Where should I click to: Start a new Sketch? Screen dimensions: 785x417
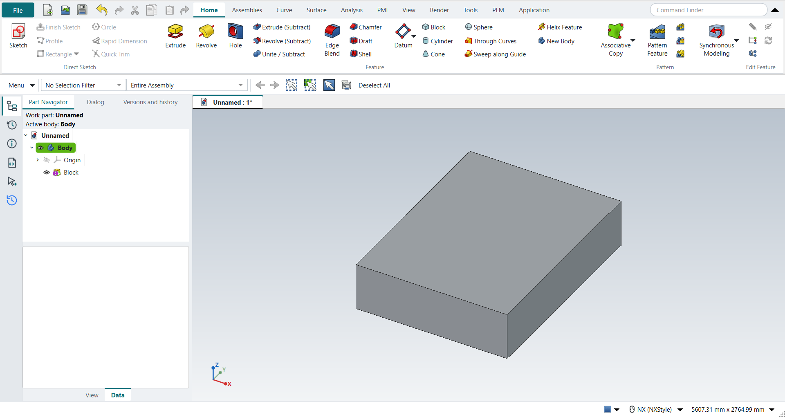(18, 36)
